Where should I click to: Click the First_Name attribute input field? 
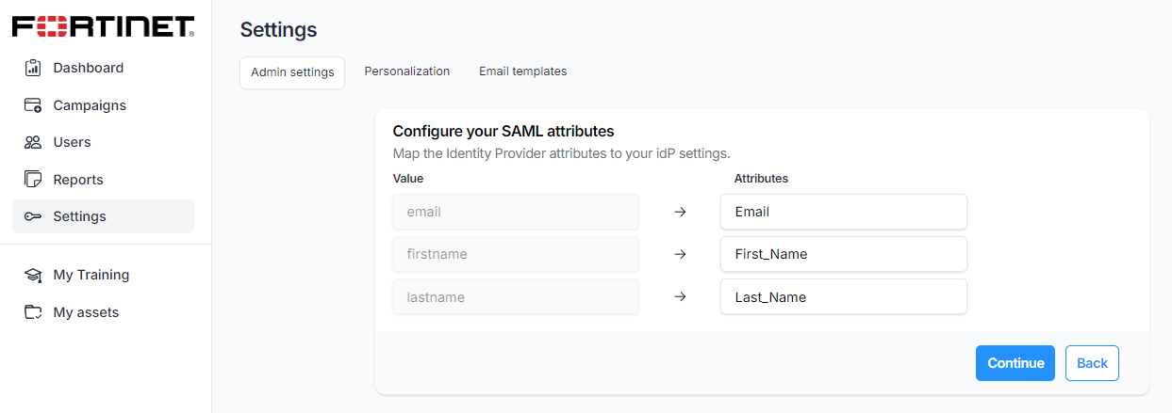(x=843, y=254)
